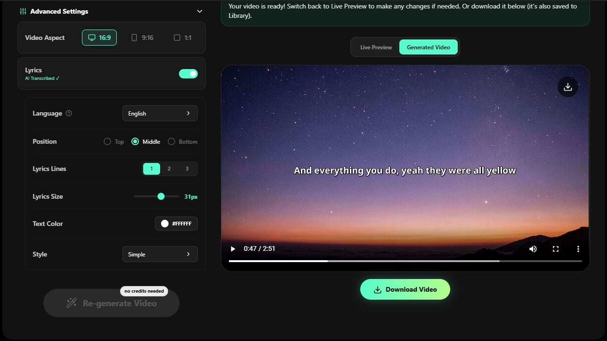Set lyrics position to Bottom

(183, 141)
